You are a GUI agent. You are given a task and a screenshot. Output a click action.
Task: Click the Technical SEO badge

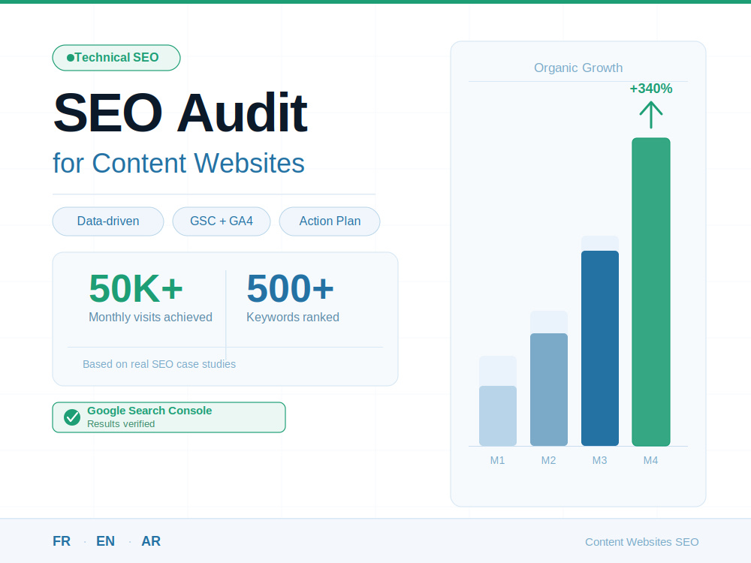click(x=116, y=58)
